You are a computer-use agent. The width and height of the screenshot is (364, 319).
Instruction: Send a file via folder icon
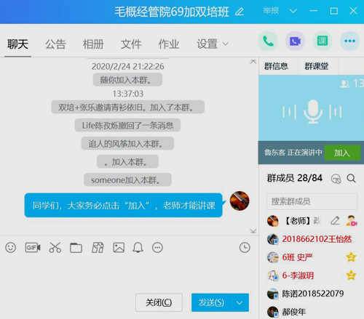pyautogui.click(x=76, y=248)
